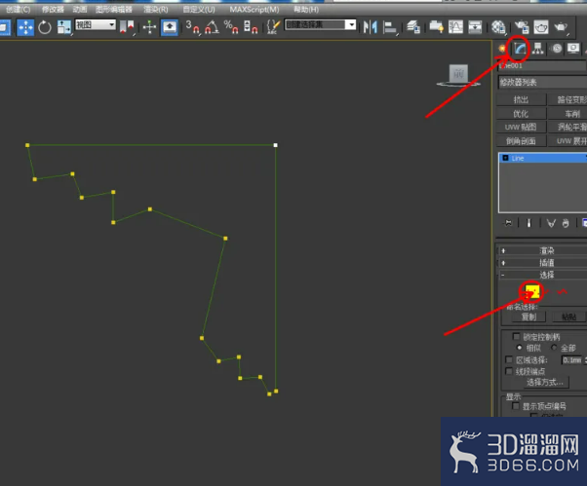Expand the 插值 rollout
587x486 pixels.
(542, 263)
